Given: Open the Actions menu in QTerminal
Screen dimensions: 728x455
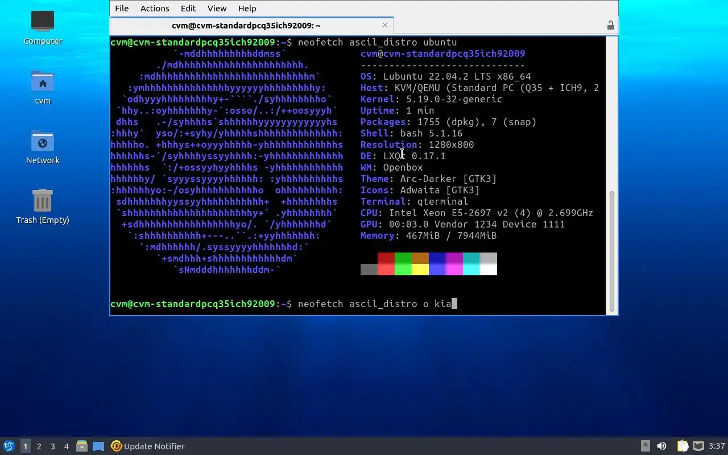Looking at the screenshot, I should pos(155,9).
